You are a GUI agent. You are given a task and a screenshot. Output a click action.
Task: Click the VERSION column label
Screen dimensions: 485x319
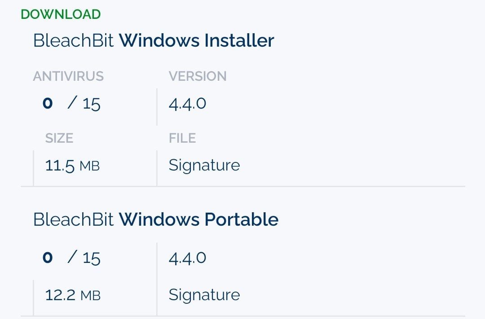coord(197,76)
